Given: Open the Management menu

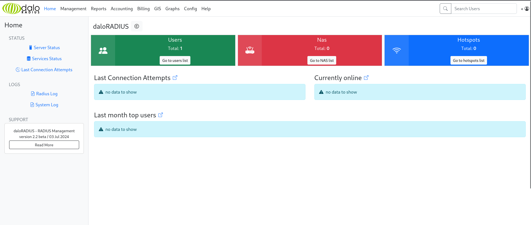Looking at the screenshot, I should pyautogui.click(x=73, y=9).
